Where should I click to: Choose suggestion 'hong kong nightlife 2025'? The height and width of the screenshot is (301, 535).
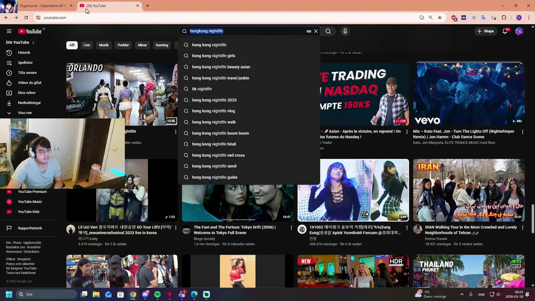(249, 100)
